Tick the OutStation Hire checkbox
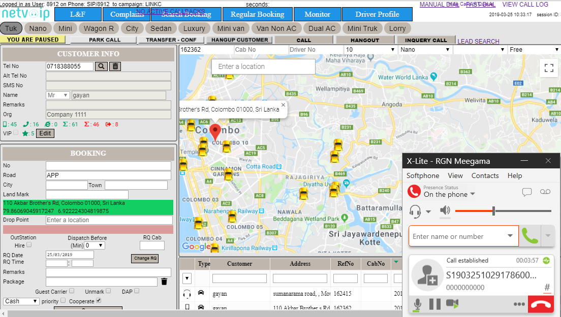Screen dimensions: 561x317 point(29,244)
